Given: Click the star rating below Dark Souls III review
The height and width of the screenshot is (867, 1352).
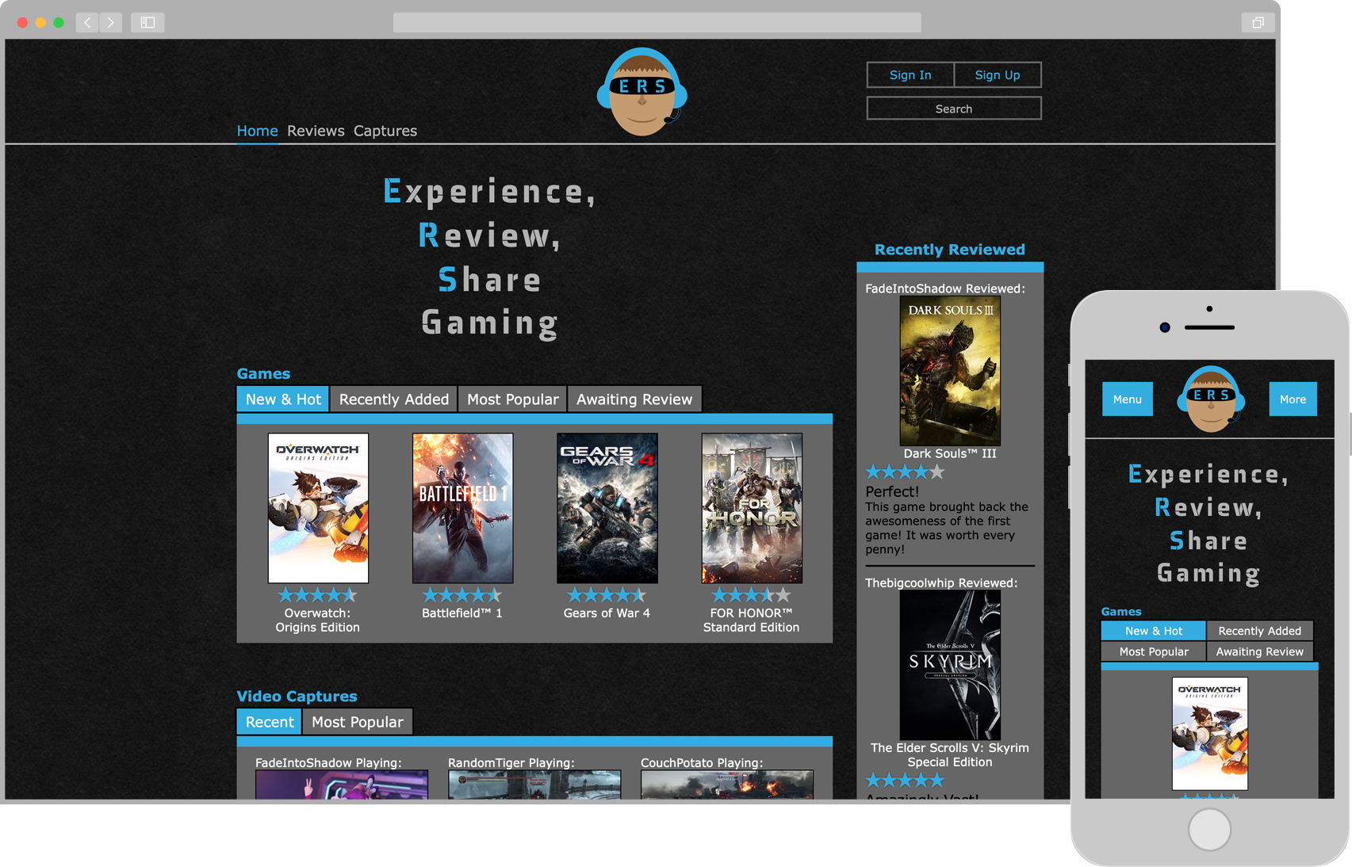Looking at the screenshot, I should tap(904, 471).
